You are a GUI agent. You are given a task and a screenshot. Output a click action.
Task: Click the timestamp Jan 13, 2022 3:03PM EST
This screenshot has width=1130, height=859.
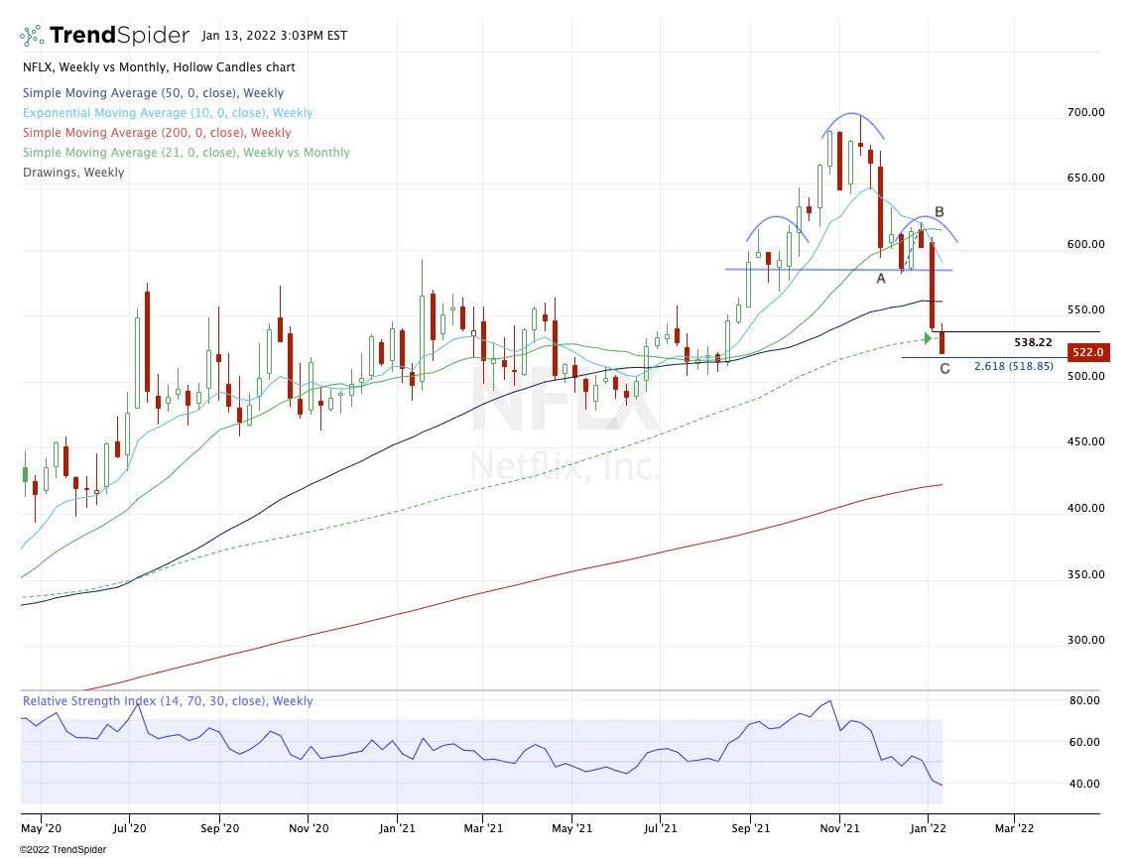point(275,36)
